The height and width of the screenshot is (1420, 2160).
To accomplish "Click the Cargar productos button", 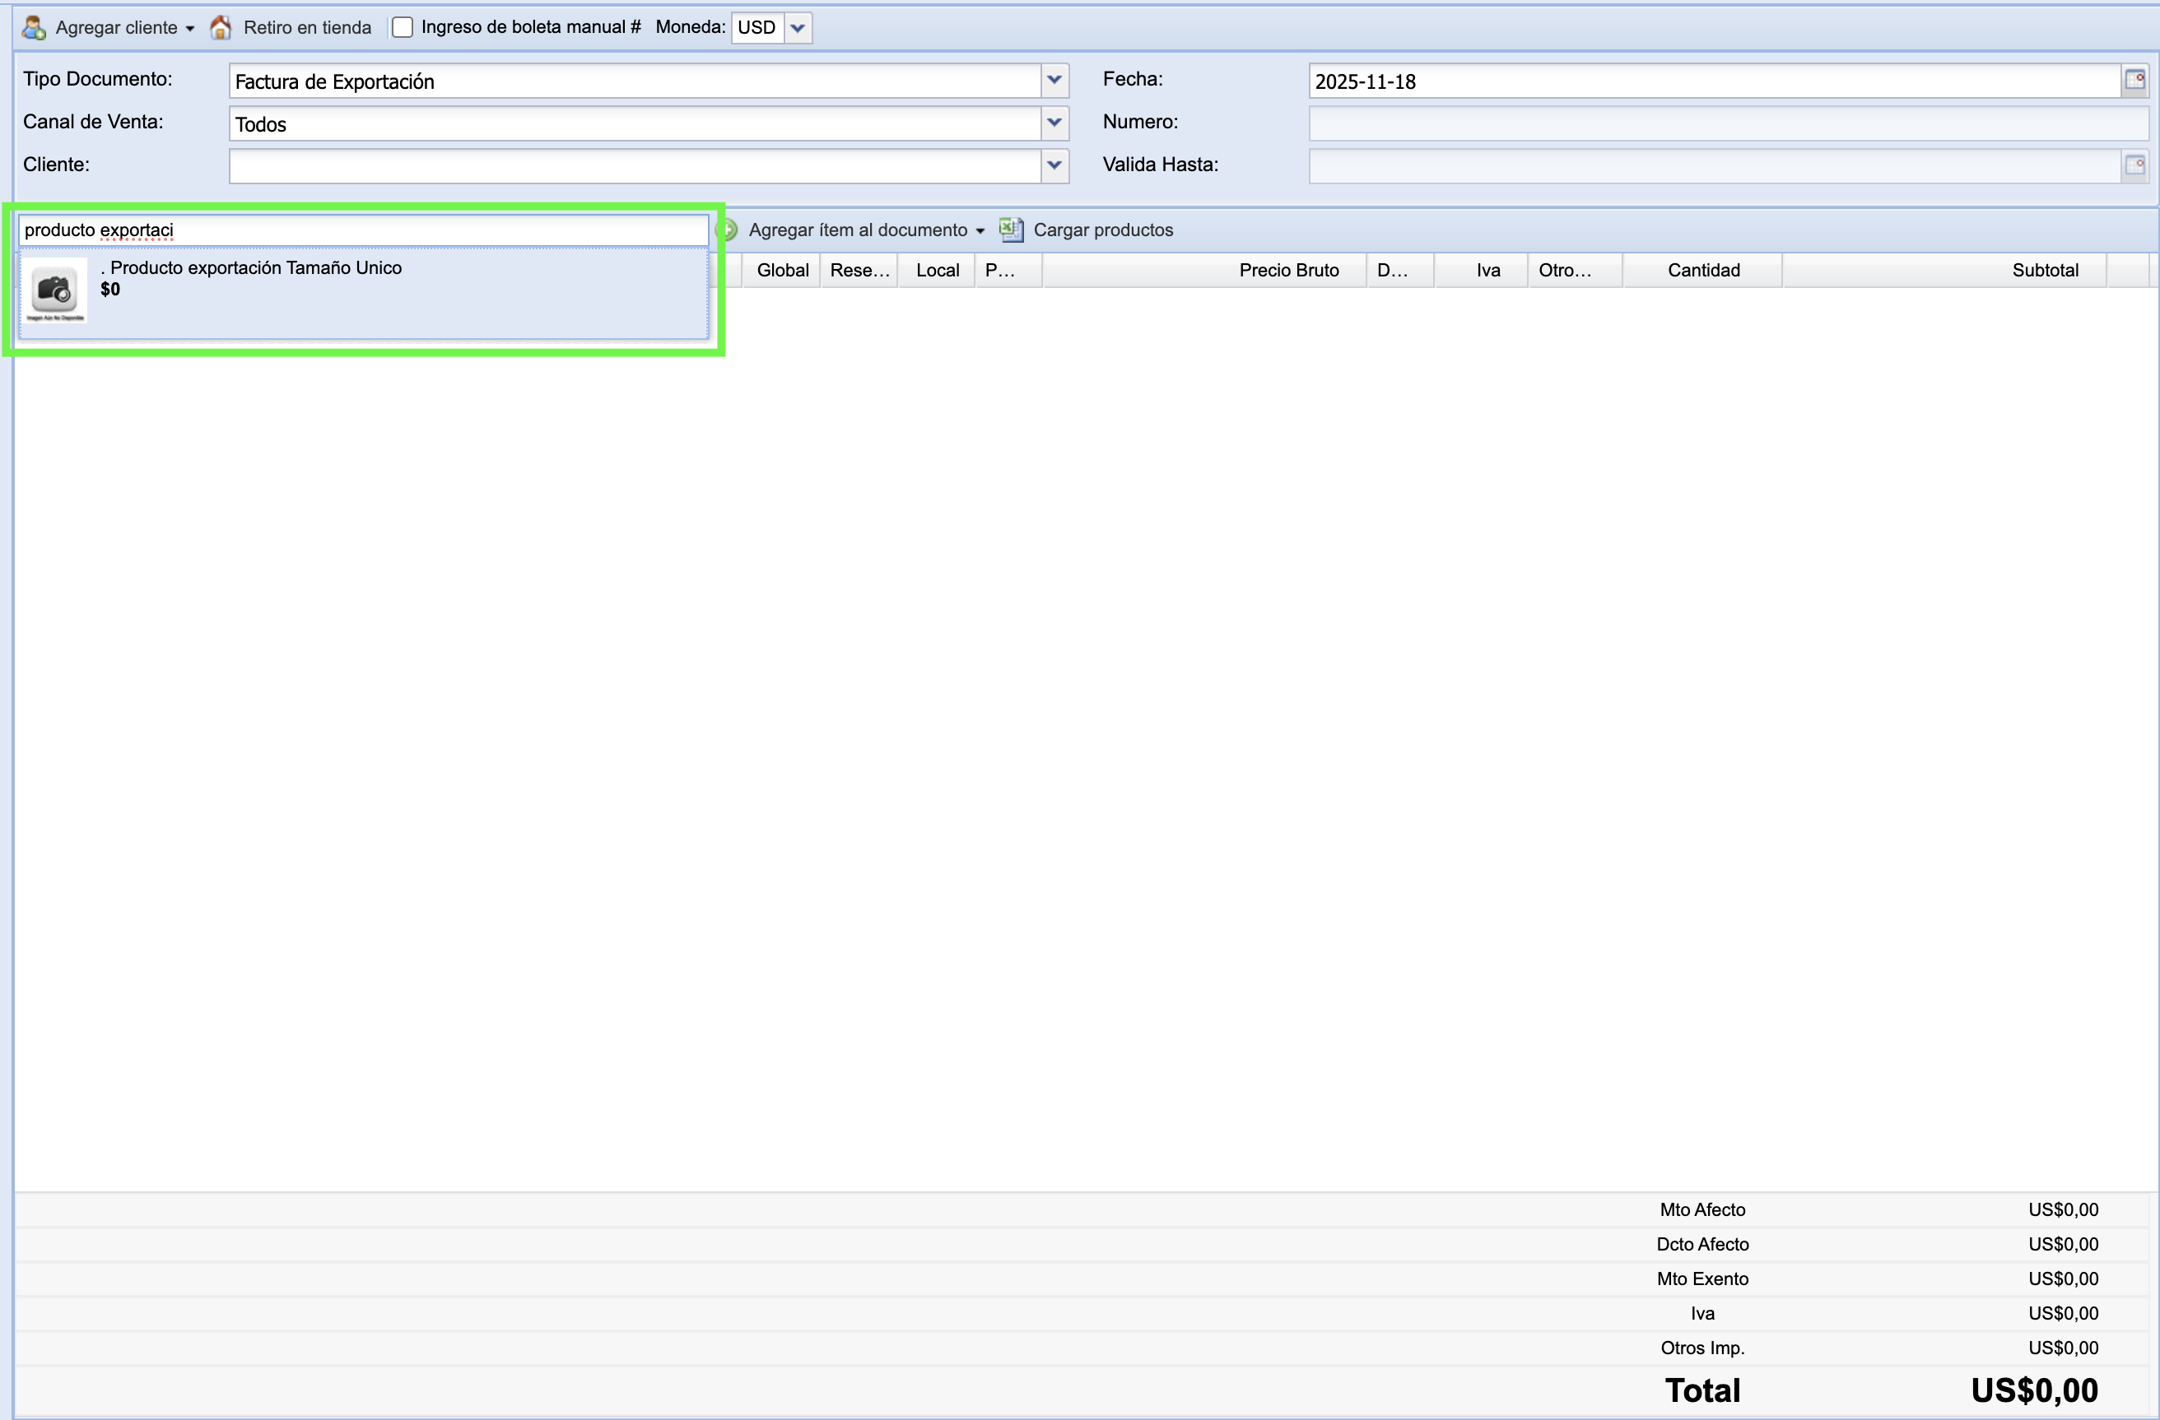I will 1103,230.
